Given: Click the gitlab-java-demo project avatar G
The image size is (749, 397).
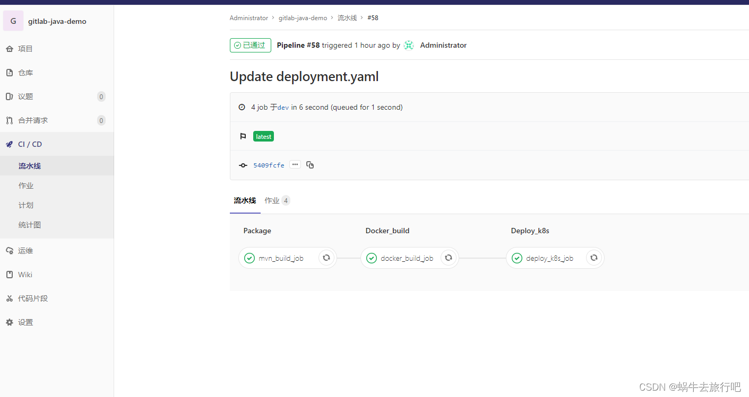Looking at the screenshot, I should [x=13, y=21].
